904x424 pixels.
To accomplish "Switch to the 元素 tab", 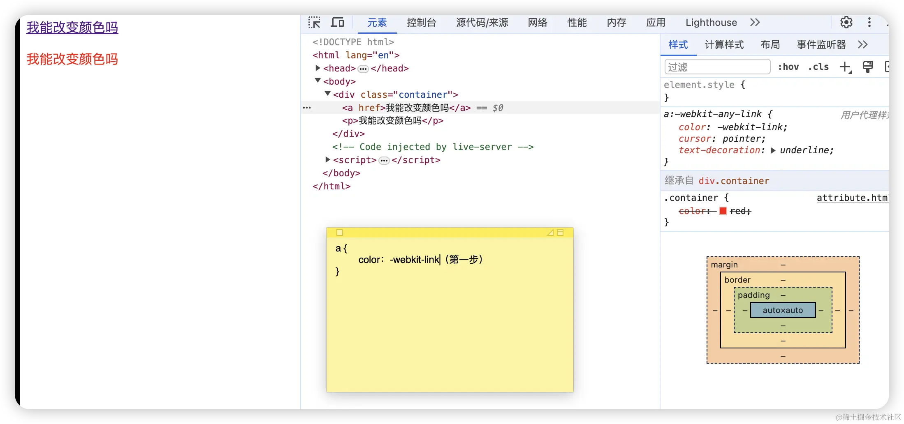I will (377, 23).
